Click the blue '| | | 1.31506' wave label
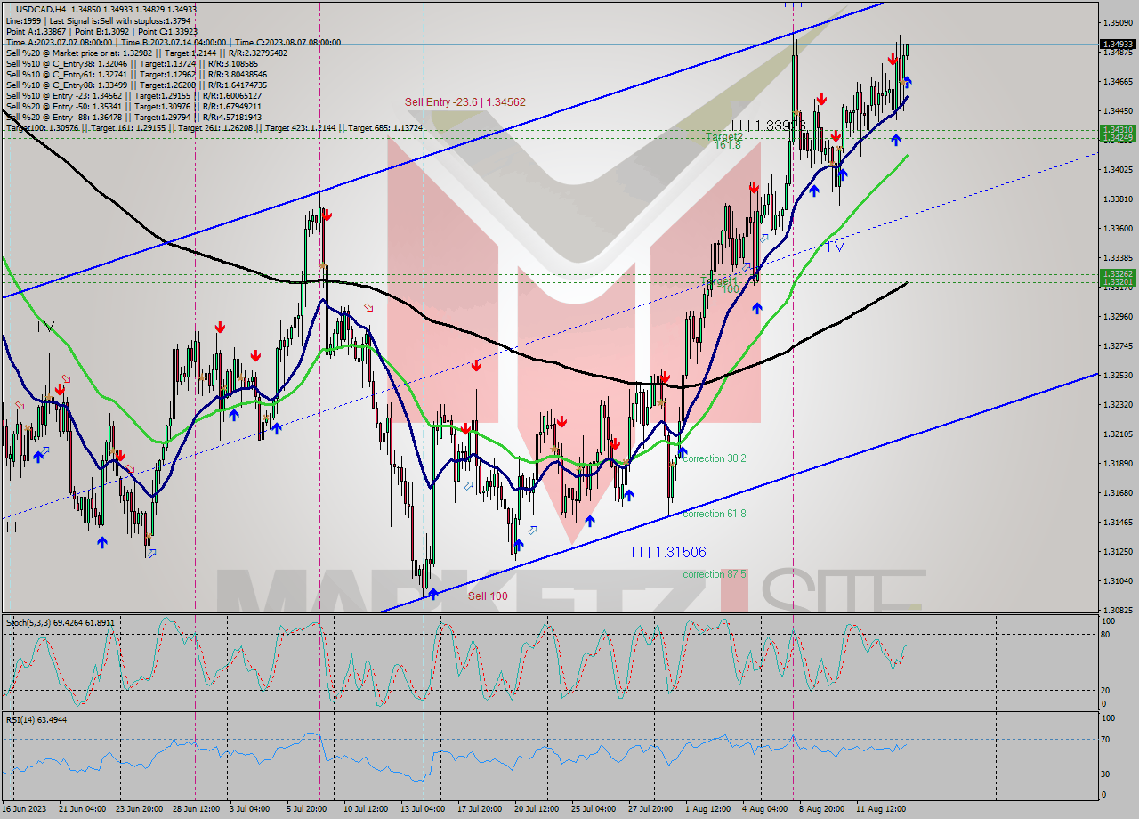Image resolution: width=1139 pixels, height=819 pixels. pyautogui.click(x=668, y=552)
